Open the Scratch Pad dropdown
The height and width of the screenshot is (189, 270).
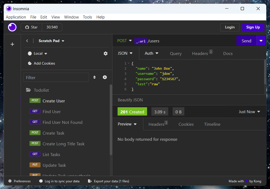pos(51,41)
